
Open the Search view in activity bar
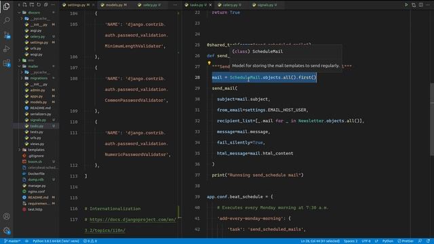tap(6, 20)
